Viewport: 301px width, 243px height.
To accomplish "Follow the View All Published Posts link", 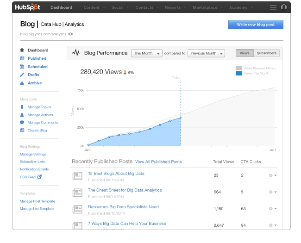I will pyautogui.click(x=158, y=162).
